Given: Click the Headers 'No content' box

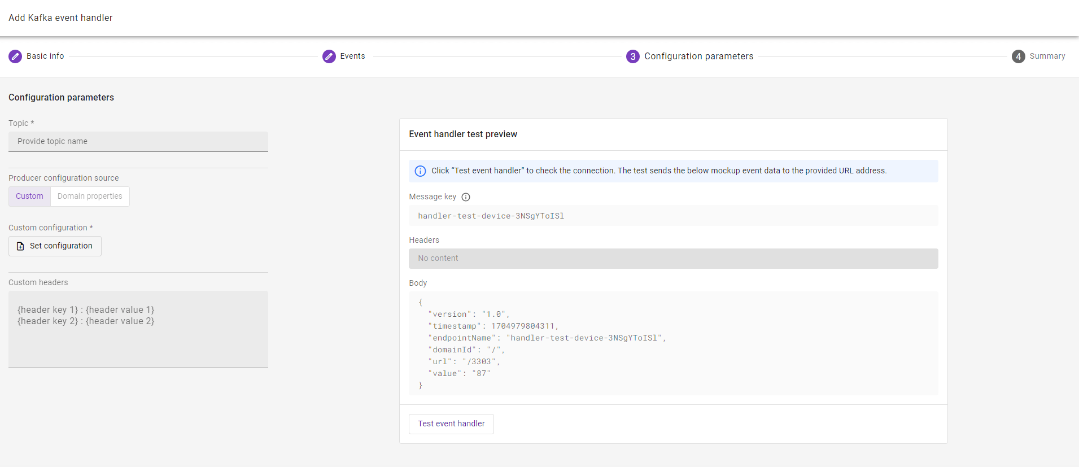Looking at the screenshot, I should tap(674, 259).
